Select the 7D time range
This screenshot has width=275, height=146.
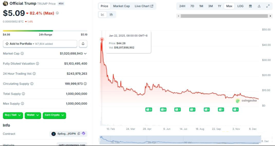[x=192, y=6]
